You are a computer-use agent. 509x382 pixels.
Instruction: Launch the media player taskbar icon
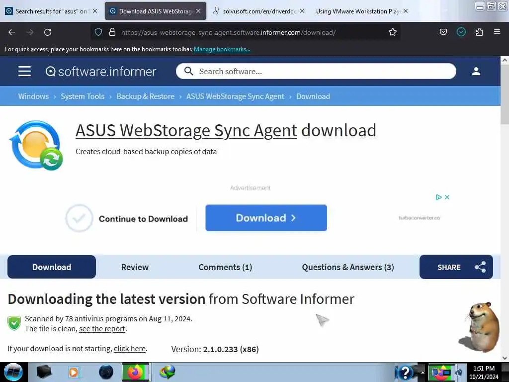(74, 372)
